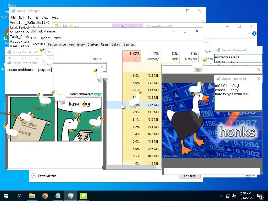Open the quick access toolbar dropdown in File Explorer

click(x=75, y=26)
